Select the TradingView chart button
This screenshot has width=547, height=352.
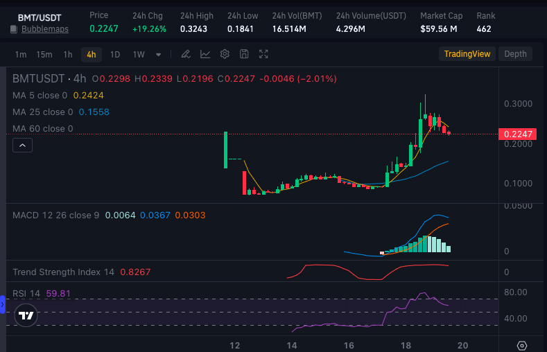pyautogui.click(x=467, y=54)
